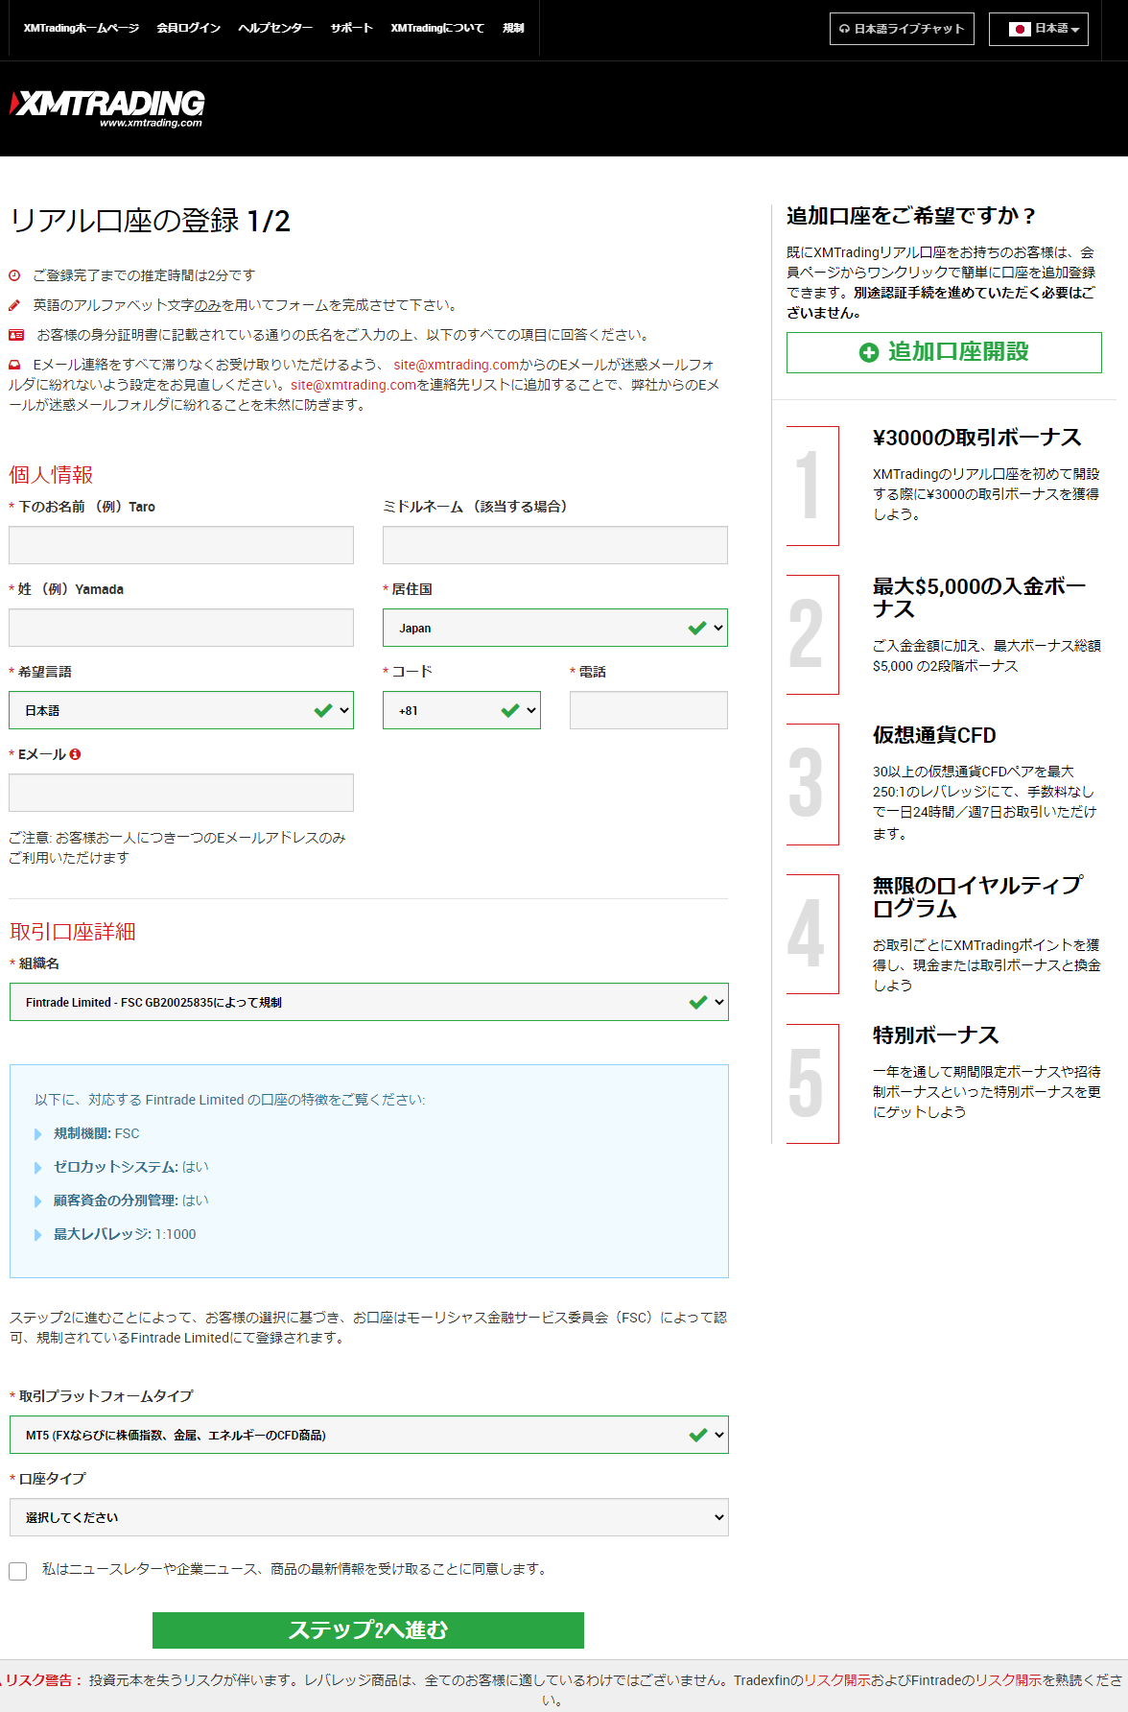Open 会員ログイン menu item

189,28
